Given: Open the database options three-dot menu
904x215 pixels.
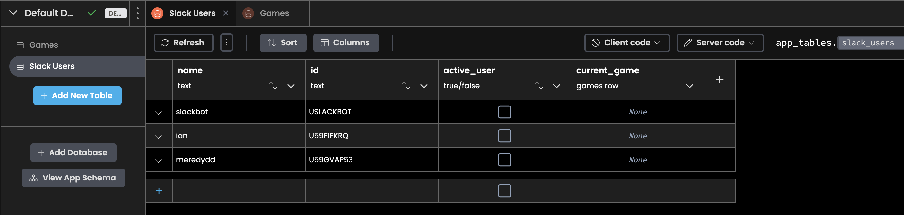Looking at the screenshot, I should (x=137, y=13).
